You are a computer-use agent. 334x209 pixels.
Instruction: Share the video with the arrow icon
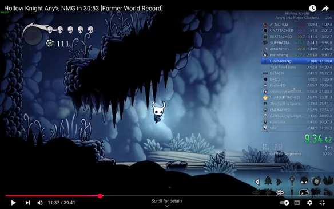click(x=325, y=9)
